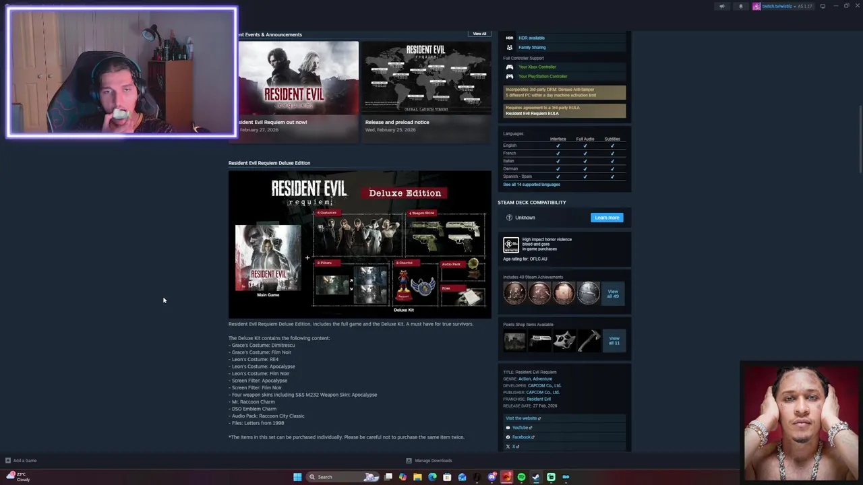Screen dimensions: 863x485
Task: Click View all 49 achievements
Action: coord(613,294)
